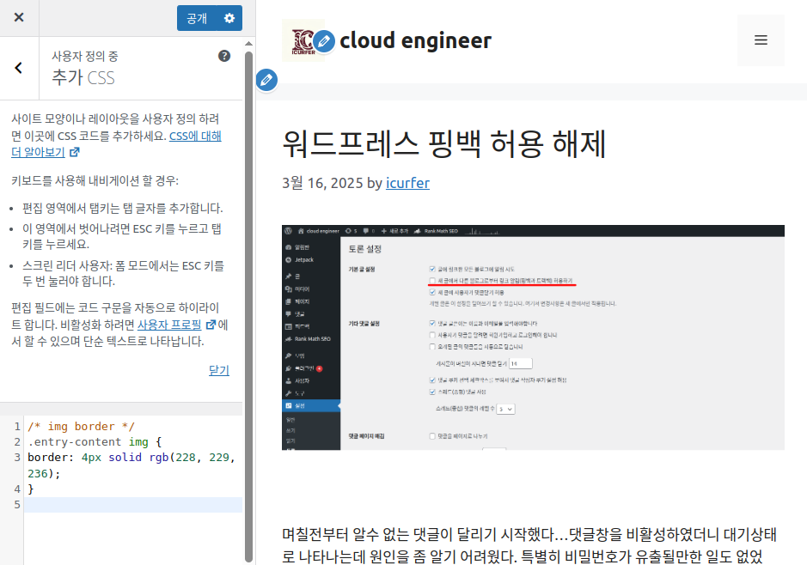
Task: Click the 'cloud engineer' site title
Action: [416, 40]
